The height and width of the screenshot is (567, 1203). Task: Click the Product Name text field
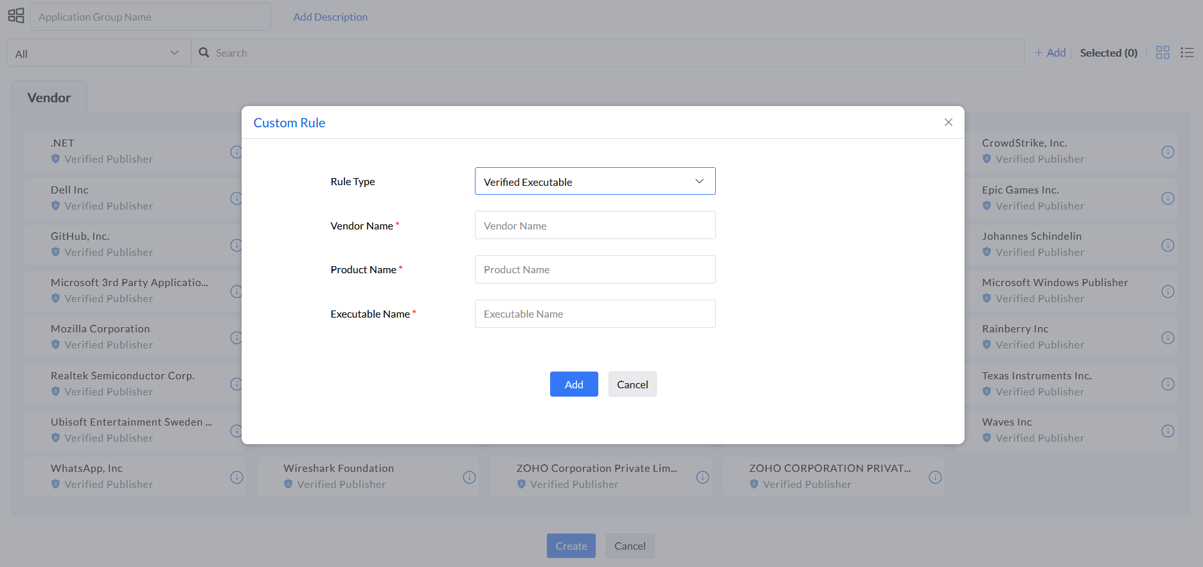coord(594,269)
